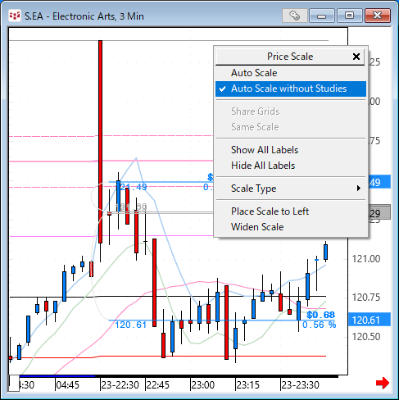Viewport: 399px width, 400px height.
Task: Choose Show All Labels
Action: tap(291, 150)
